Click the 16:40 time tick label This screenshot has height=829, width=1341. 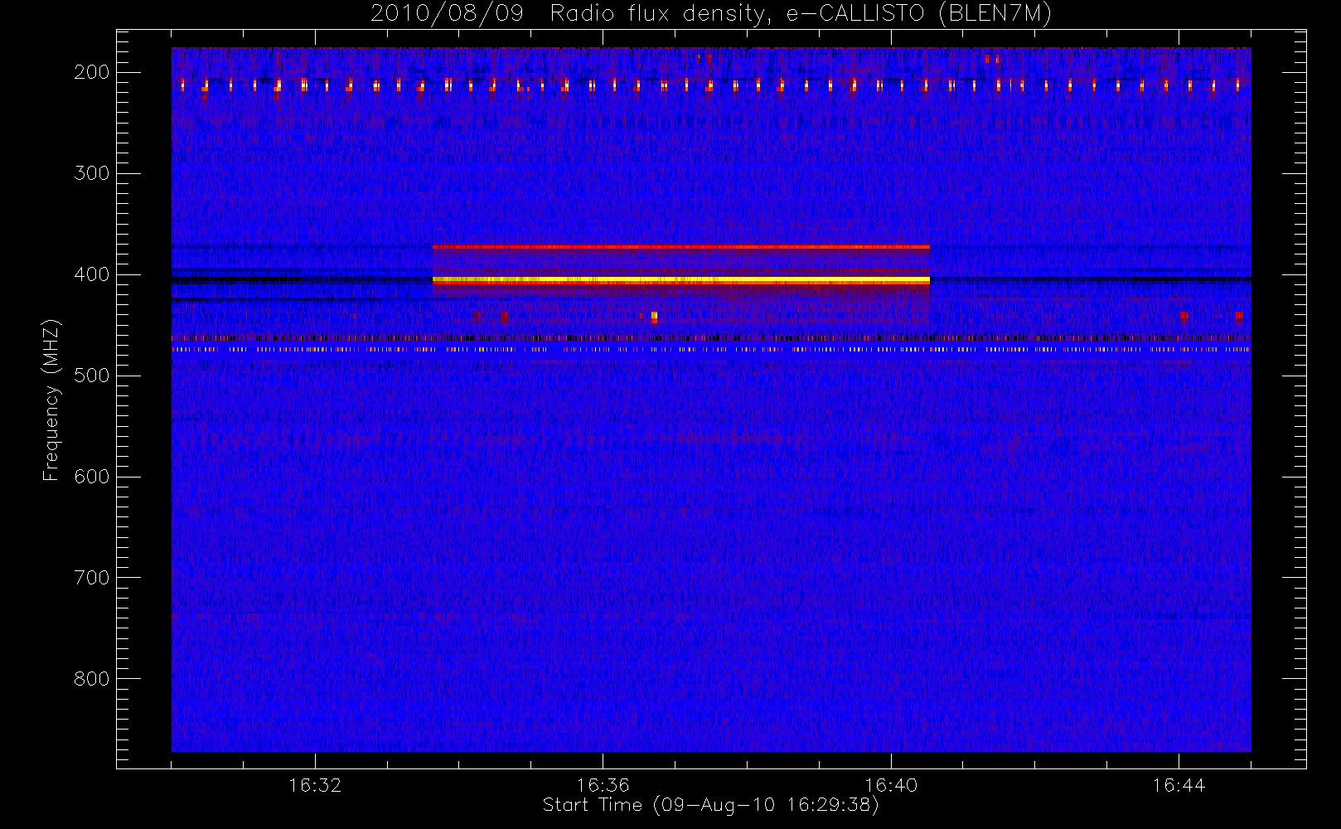click(891, 784)
